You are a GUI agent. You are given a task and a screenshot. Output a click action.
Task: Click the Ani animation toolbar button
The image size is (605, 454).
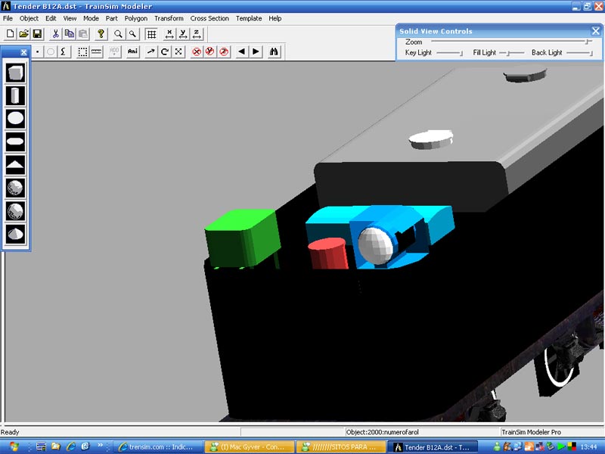tap(133, 51)
